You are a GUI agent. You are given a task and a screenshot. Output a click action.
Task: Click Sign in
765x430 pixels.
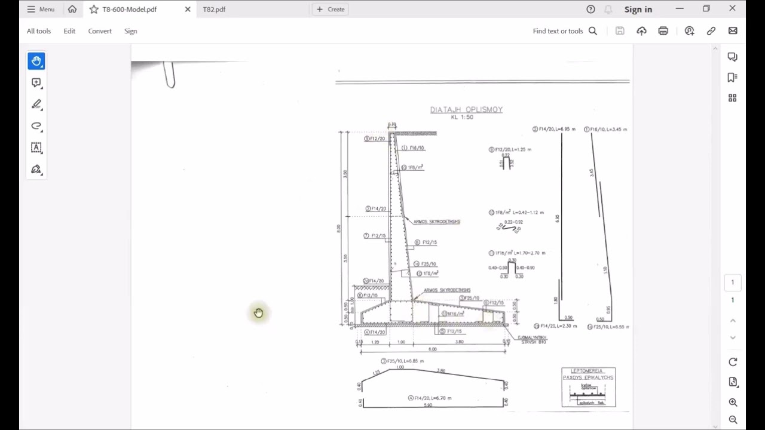click(638, 9)
